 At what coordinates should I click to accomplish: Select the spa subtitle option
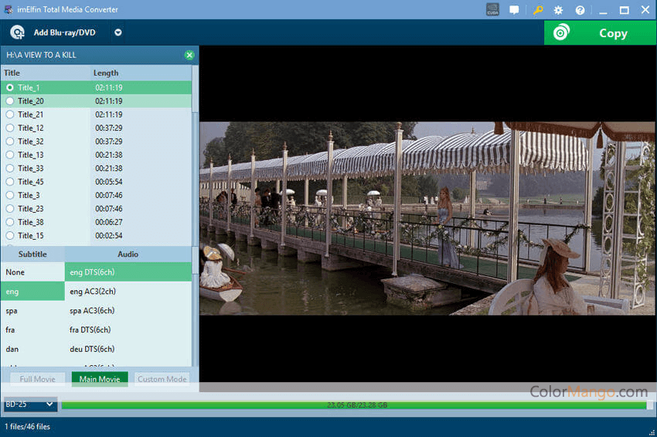[x=12, y=311]
